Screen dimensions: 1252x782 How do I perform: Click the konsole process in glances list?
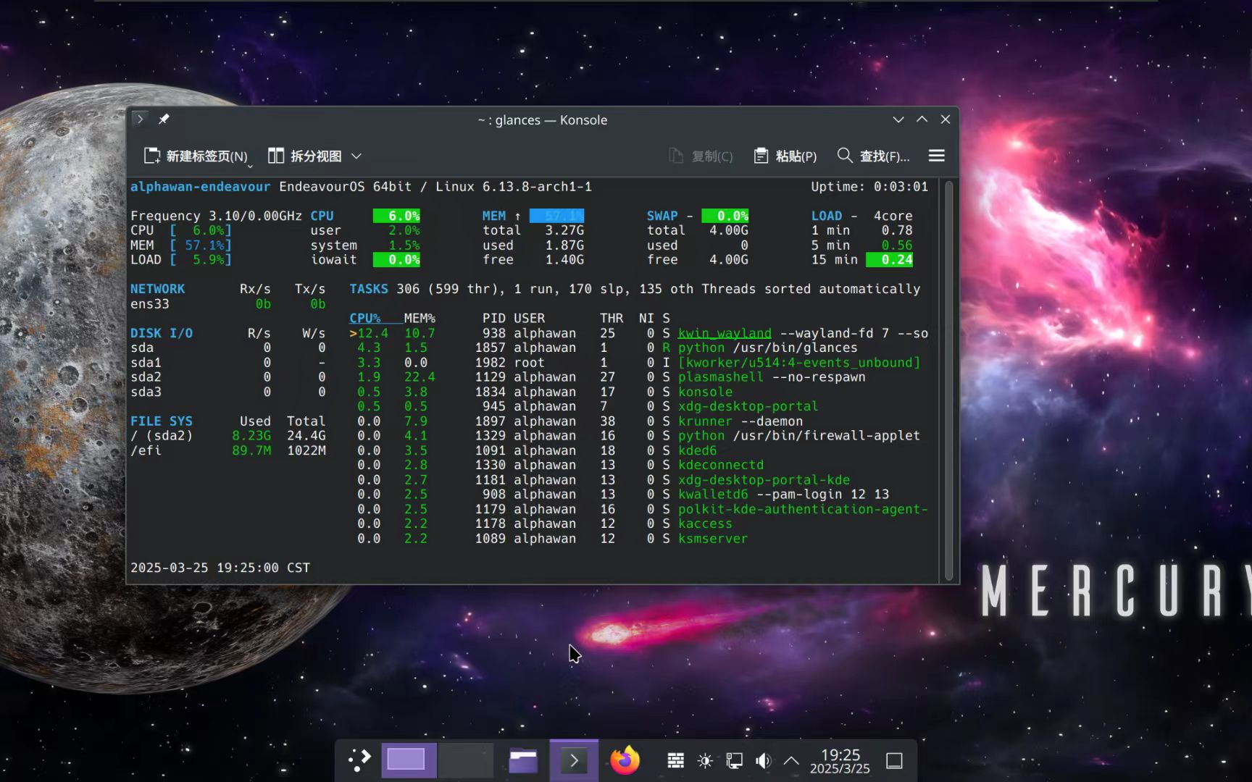(705, 392)
